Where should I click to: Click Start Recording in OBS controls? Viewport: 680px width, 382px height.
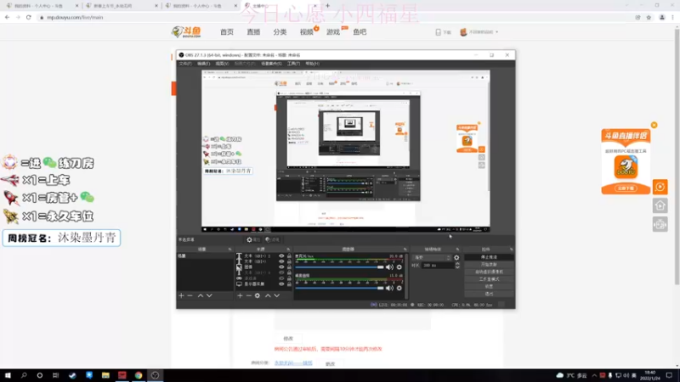tap(489, 265)
